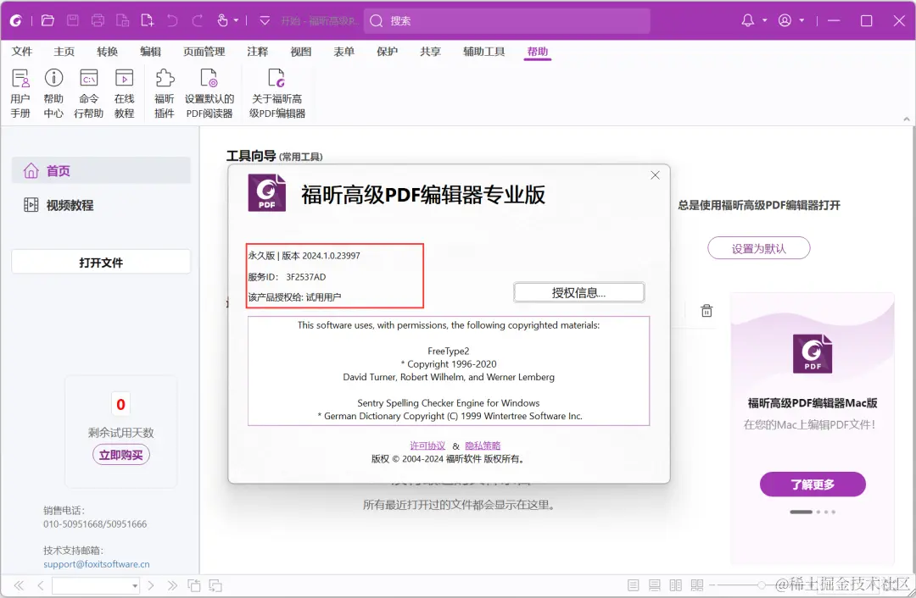Switch to the 编辑 tab
The image size is (916, 598).
point(151,52)
